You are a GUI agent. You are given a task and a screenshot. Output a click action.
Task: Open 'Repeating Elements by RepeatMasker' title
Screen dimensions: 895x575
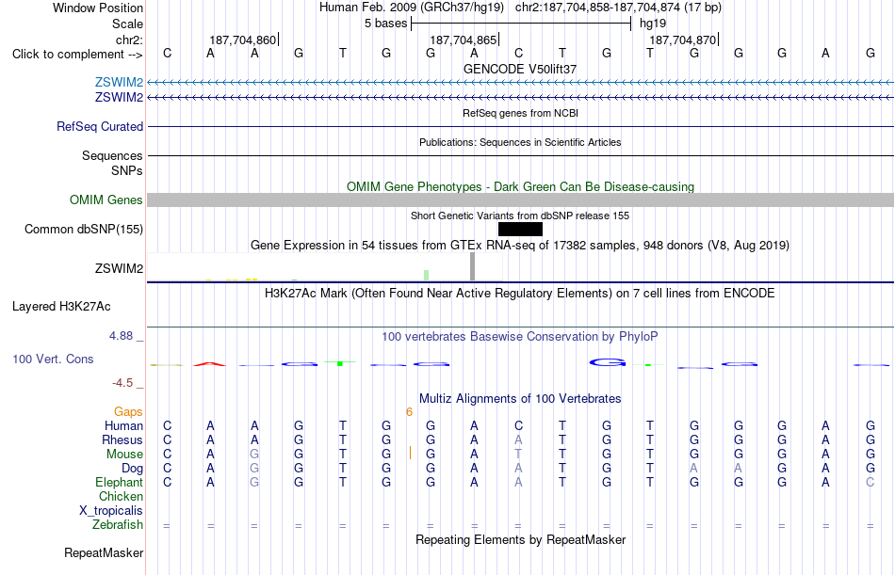pyautogui.click(x=520, y=539)
